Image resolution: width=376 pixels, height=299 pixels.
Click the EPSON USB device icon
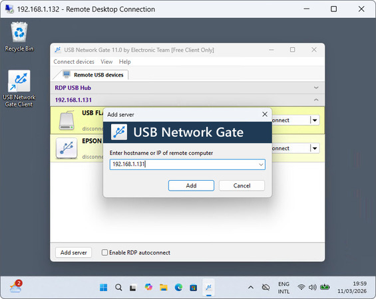click(x=67, y=148)
